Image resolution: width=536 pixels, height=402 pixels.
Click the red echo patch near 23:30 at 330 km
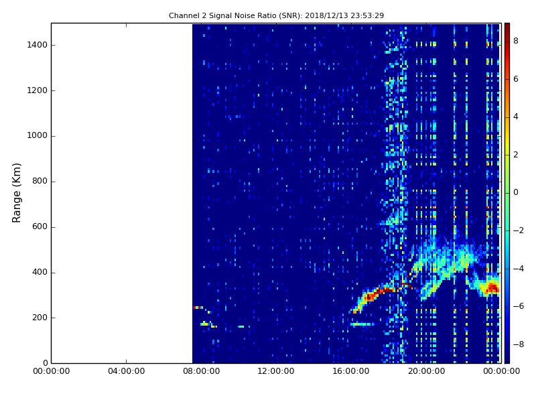[x=492, y=287]
